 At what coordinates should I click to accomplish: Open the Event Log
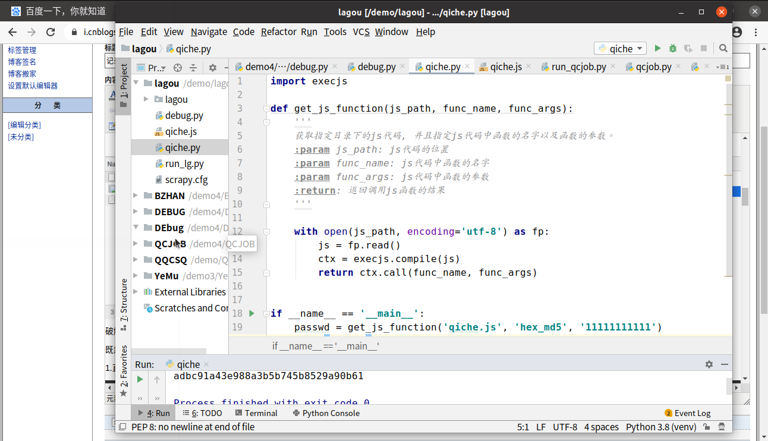688,413
